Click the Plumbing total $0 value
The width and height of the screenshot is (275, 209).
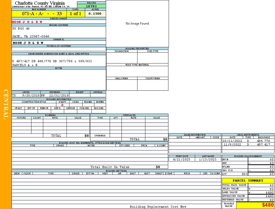coord(87,136)
